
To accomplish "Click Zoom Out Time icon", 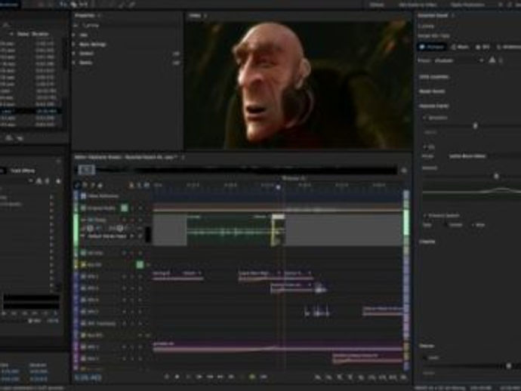I will [350, 377].
